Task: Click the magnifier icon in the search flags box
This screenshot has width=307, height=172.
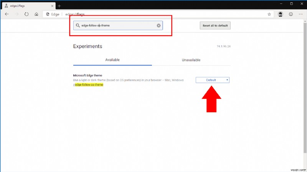Action: 78,25
